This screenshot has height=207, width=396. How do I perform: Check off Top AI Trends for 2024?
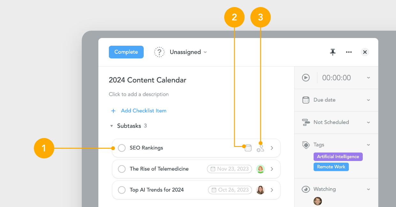121,190
